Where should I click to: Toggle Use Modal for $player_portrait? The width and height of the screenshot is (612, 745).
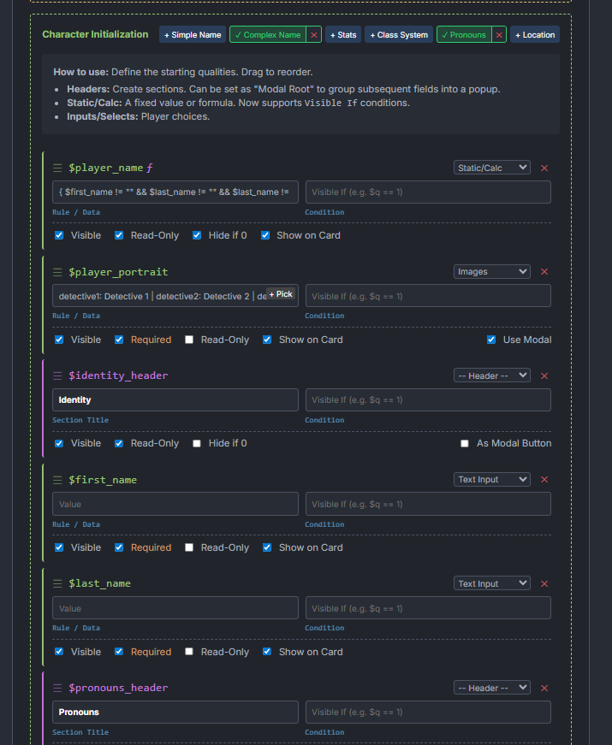pos(491,340)
